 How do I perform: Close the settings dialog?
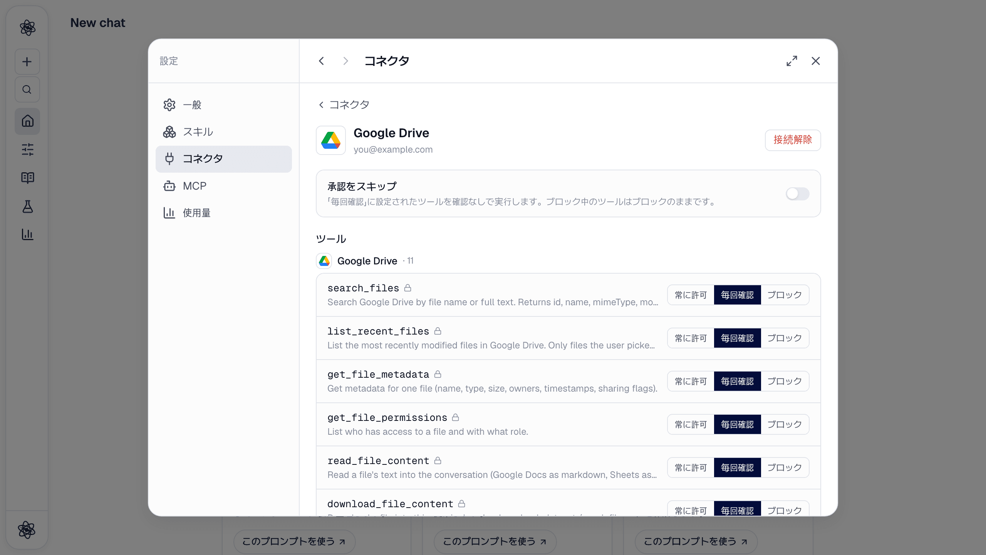point(816,61)
